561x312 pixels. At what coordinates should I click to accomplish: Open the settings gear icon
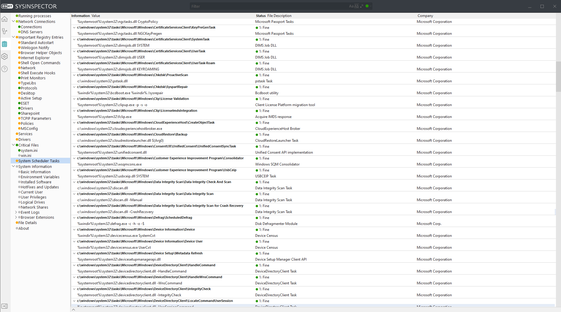(4, 56)
